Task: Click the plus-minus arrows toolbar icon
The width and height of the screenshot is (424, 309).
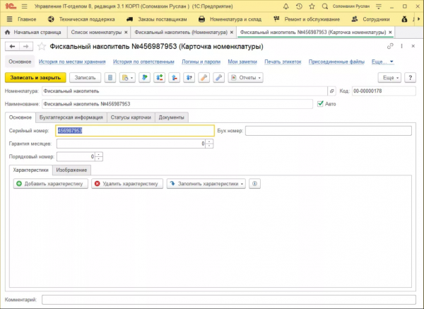Action: [160, 78]
